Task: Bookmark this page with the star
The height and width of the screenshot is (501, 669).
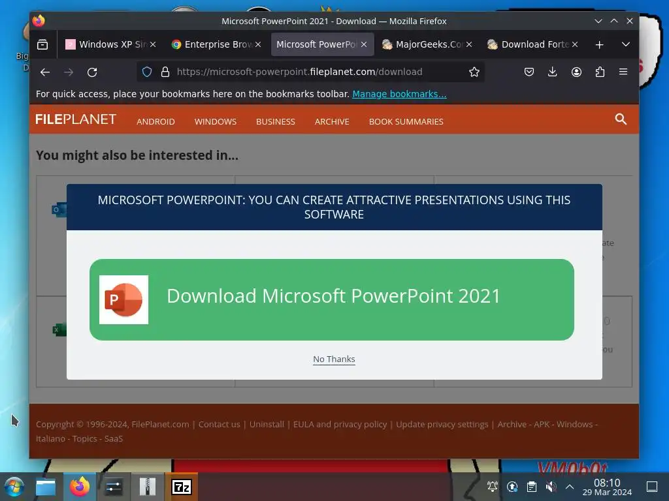Action: [474, 72]
